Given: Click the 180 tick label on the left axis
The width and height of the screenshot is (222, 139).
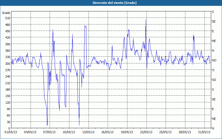Looking at the screenshot, I should pyautogui.click(x=7, y=90).
